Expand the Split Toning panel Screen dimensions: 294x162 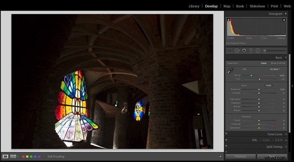(x=286, y=146)
